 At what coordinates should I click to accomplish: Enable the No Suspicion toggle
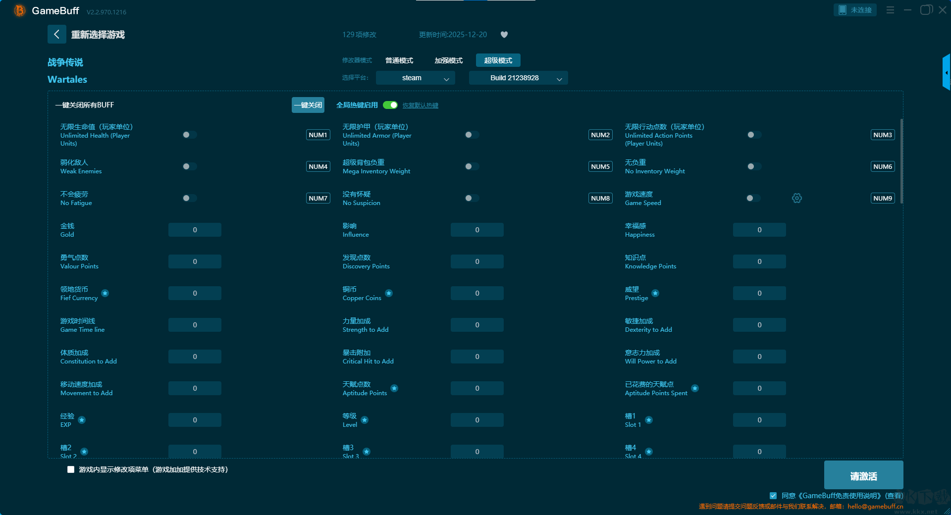pos(472,198)
